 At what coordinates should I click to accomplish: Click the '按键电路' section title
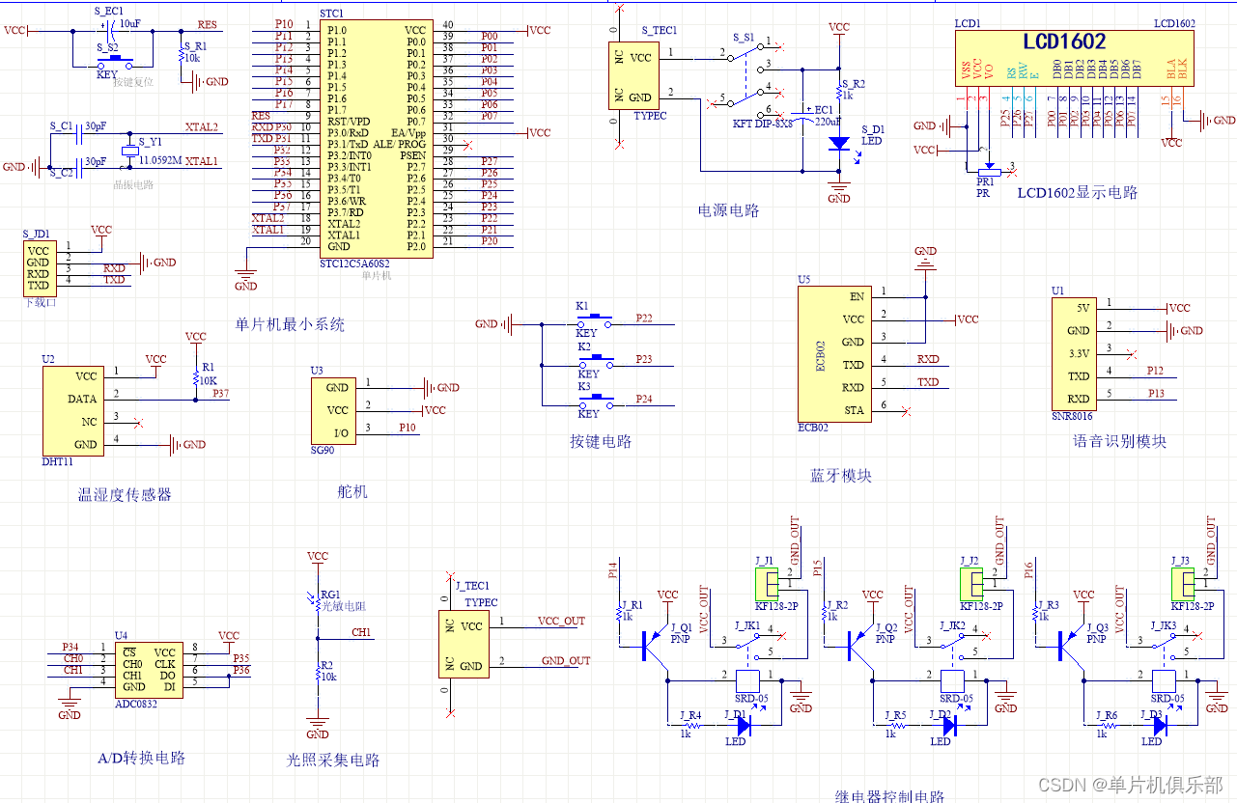pos(601,441)
